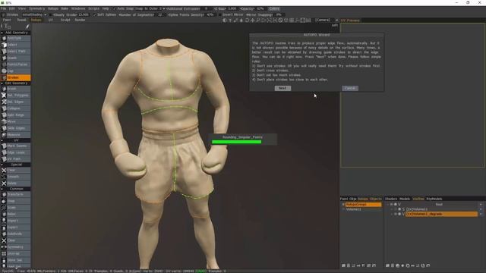Select the Del. Polygons tool
This screenshot has height=273, width=486.
15,96
